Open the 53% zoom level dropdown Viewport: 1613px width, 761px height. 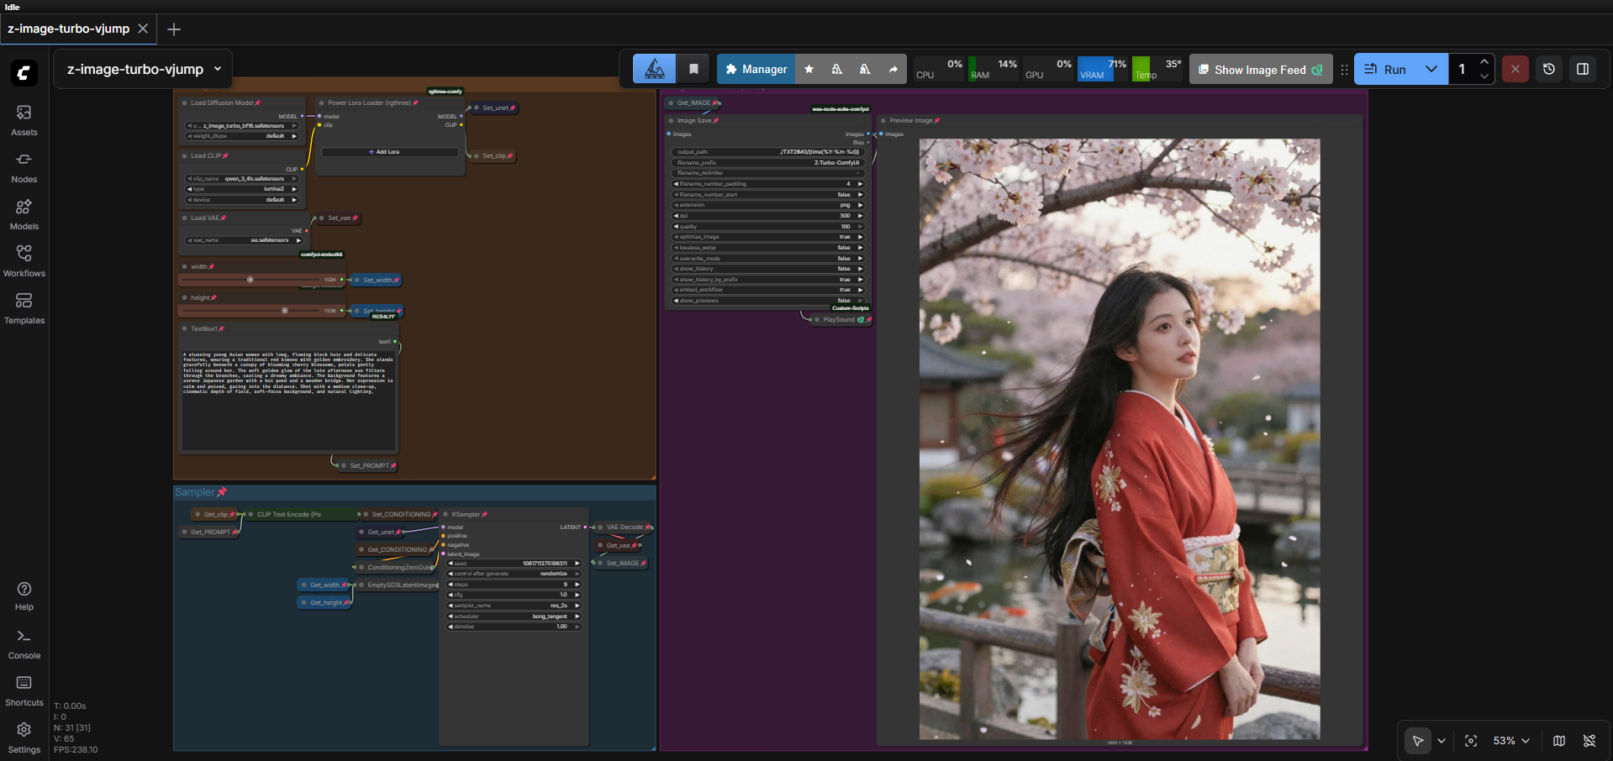coord(1510,741)
